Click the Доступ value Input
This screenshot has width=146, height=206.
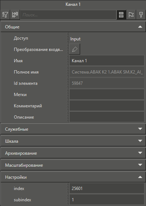(75, 39)
